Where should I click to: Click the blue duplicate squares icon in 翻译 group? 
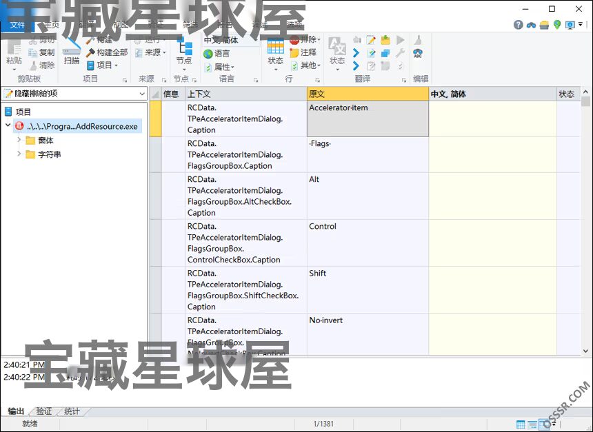[x=385, y=53]
